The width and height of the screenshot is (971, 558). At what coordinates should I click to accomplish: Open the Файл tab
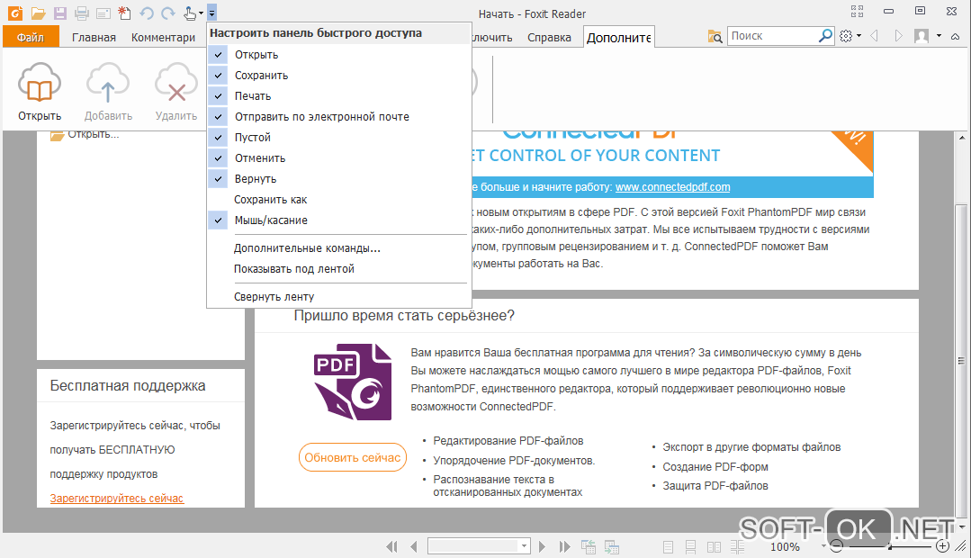coord(31,37)
